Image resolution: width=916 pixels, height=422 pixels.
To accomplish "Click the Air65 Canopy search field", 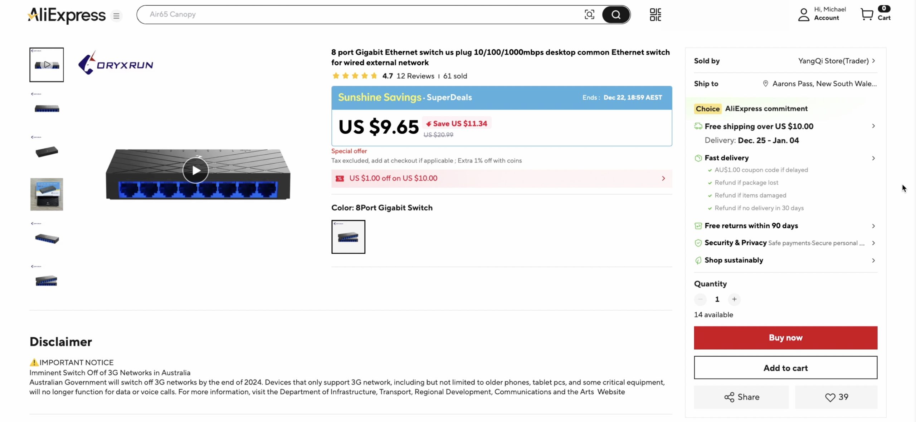I will click(x=358, y=15).
